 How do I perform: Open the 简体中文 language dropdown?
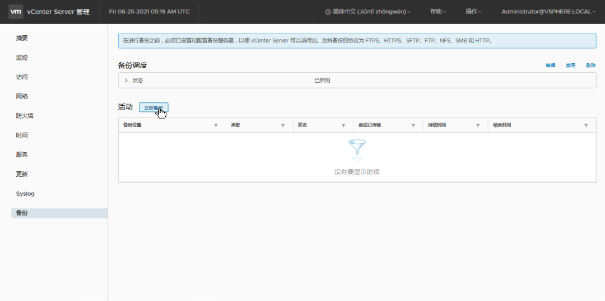point(368,12)
